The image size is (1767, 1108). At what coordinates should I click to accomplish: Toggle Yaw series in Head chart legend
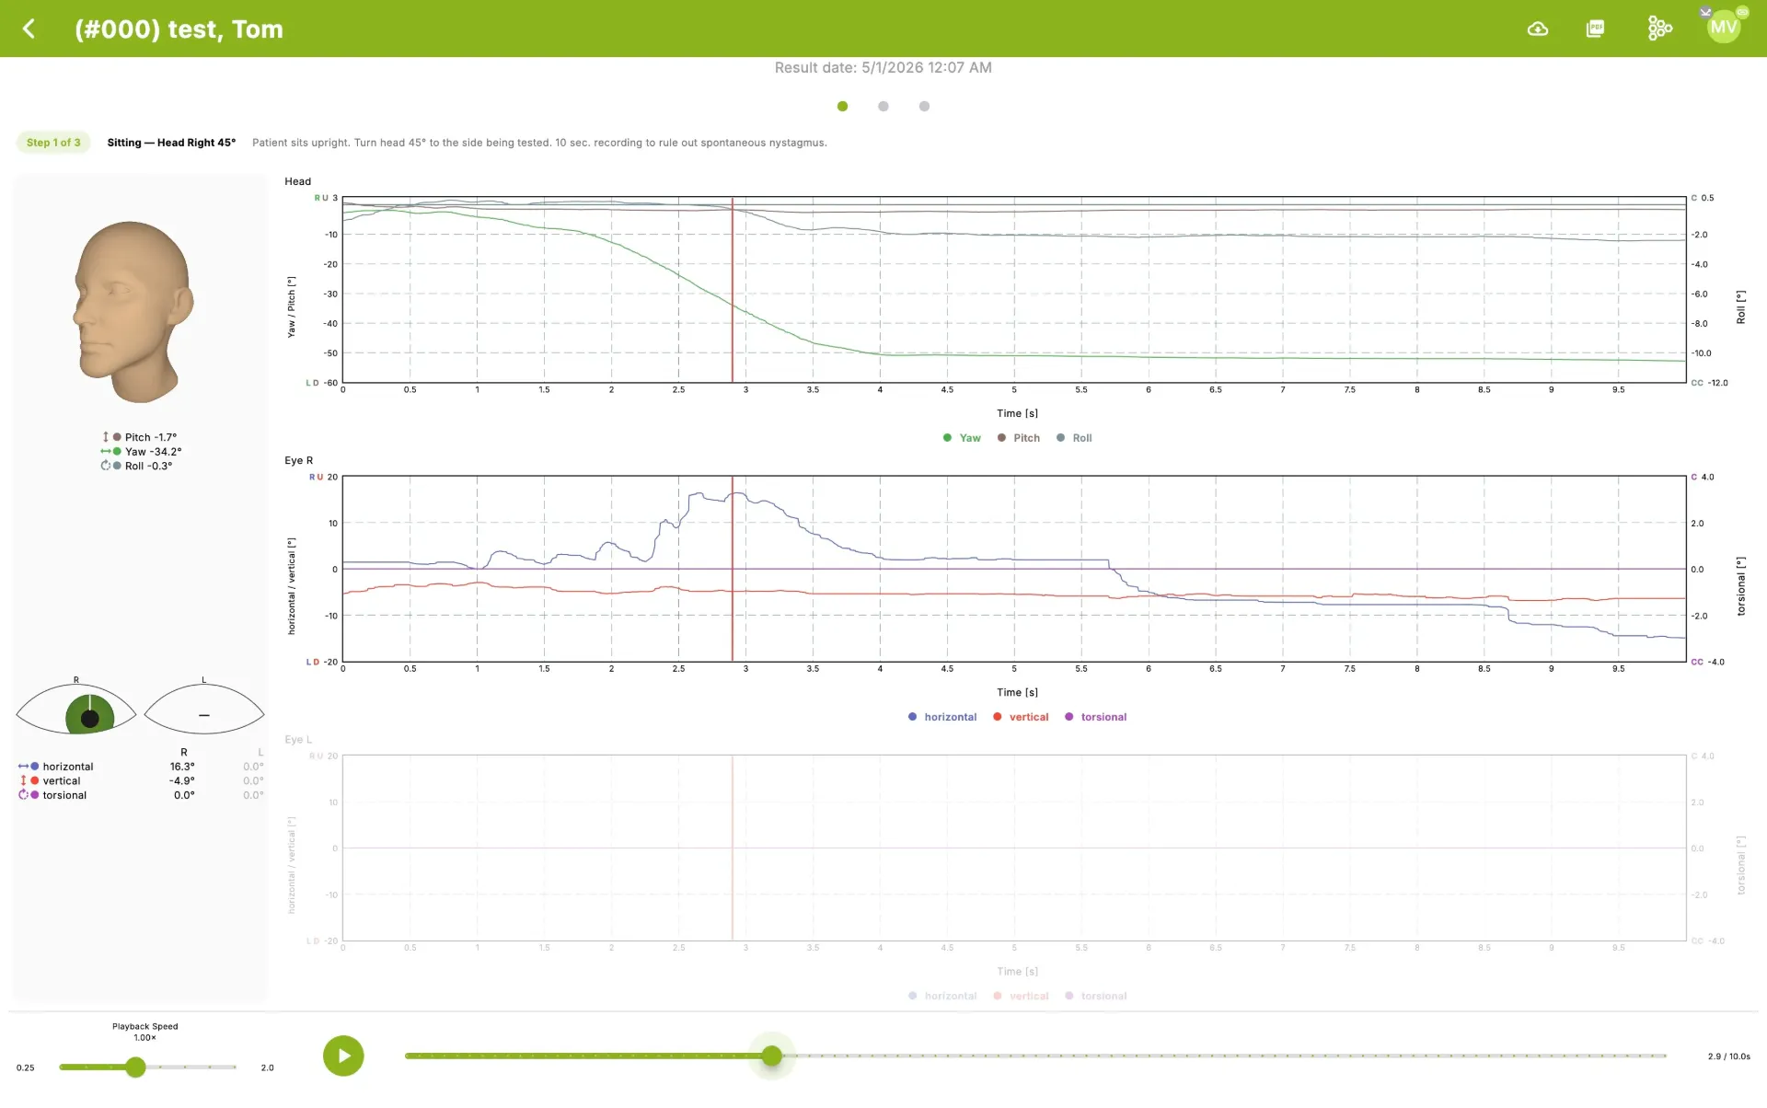tap(962, 438)
